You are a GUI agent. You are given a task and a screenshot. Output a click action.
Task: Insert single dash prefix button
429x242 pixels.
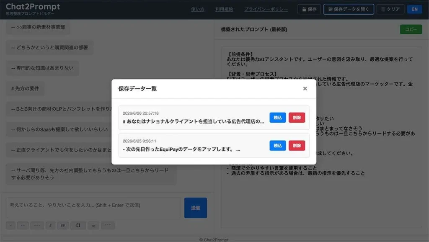10,226
